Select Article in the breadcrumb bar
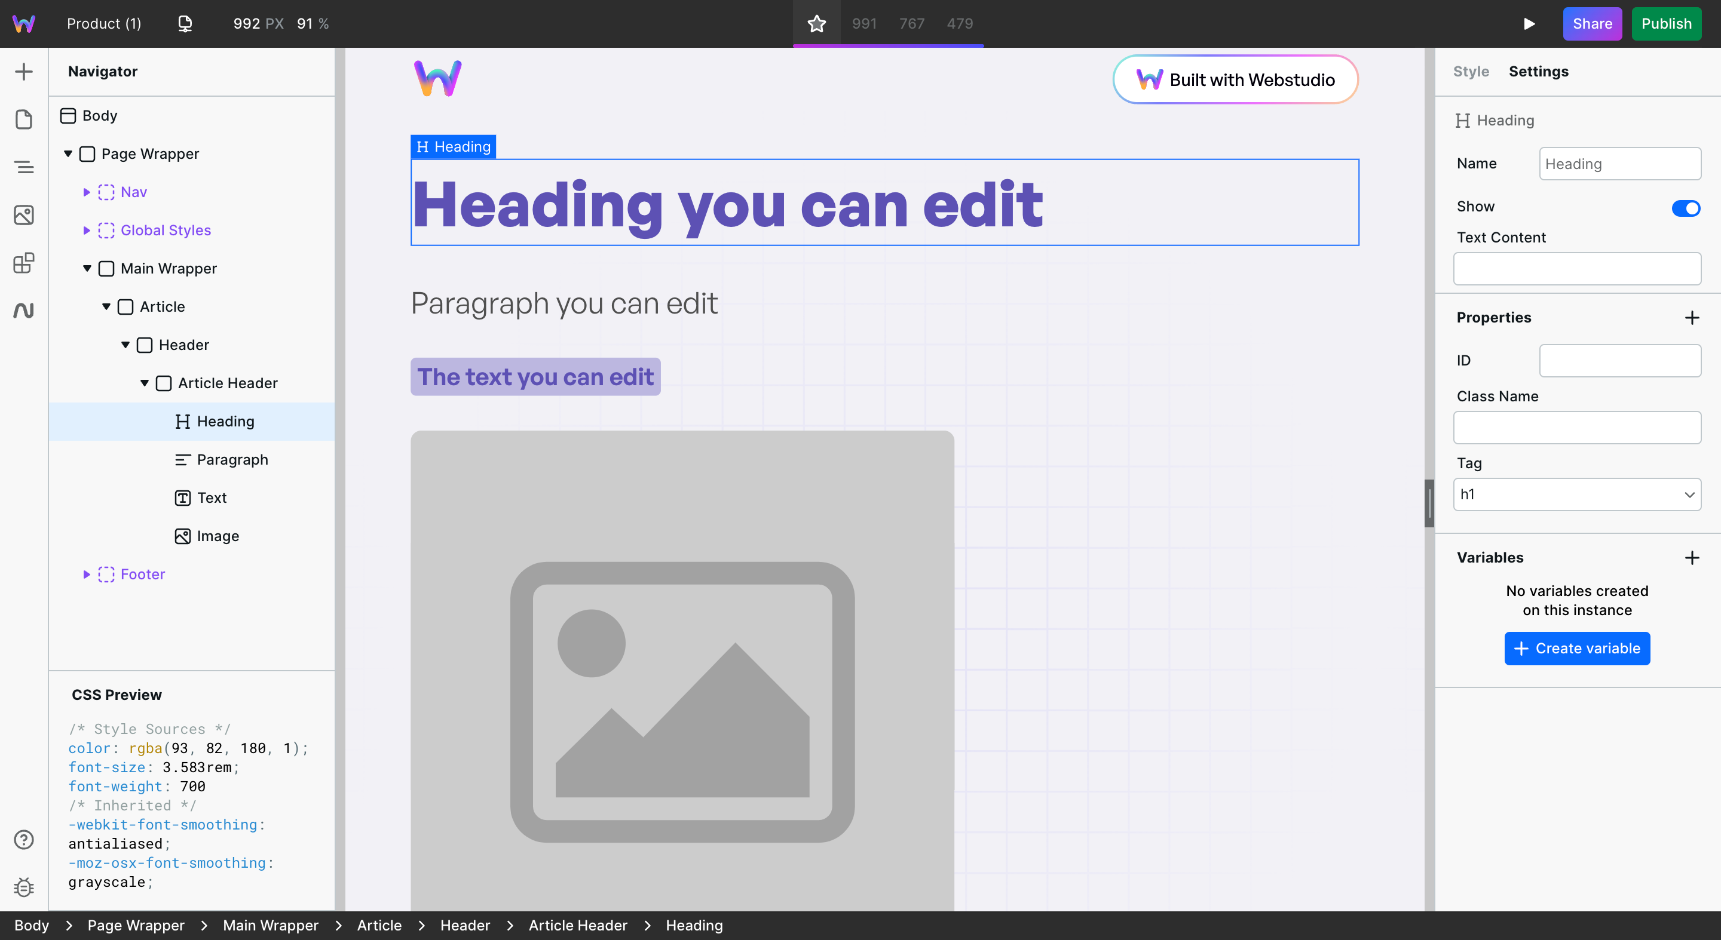Screen dimensions: 1721x940 [x=378, y=925]
